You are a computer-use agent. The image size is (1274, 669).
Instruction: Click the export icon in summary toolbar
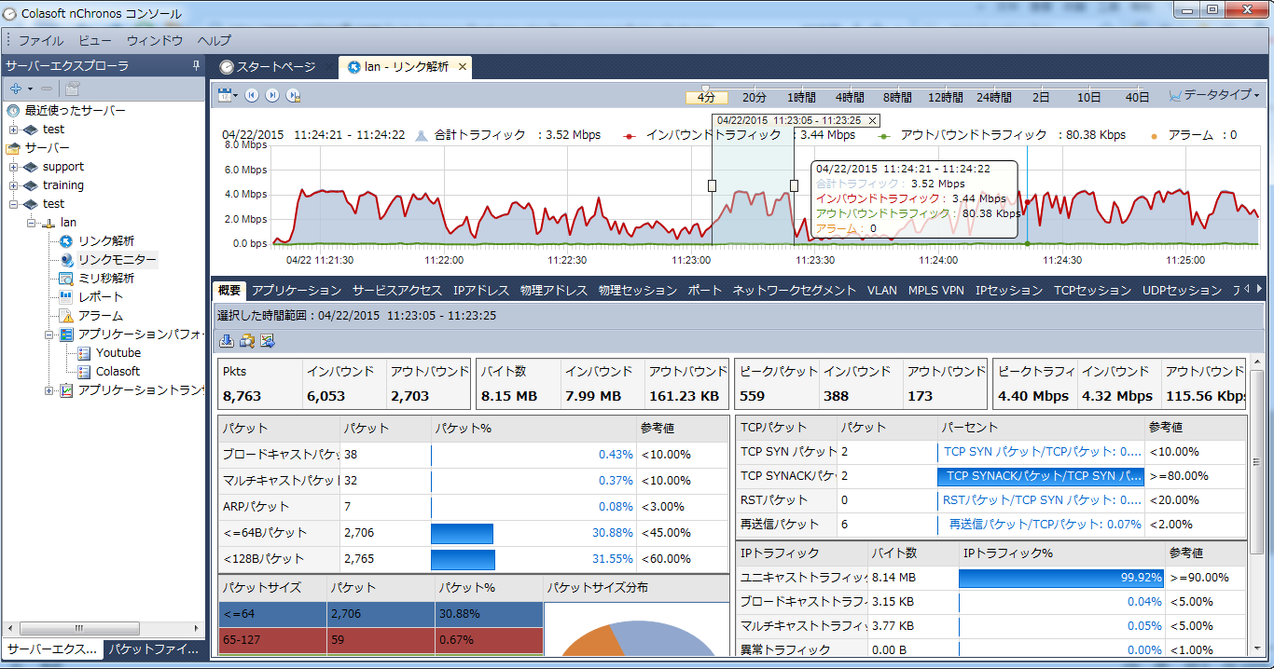pos(268,340)
